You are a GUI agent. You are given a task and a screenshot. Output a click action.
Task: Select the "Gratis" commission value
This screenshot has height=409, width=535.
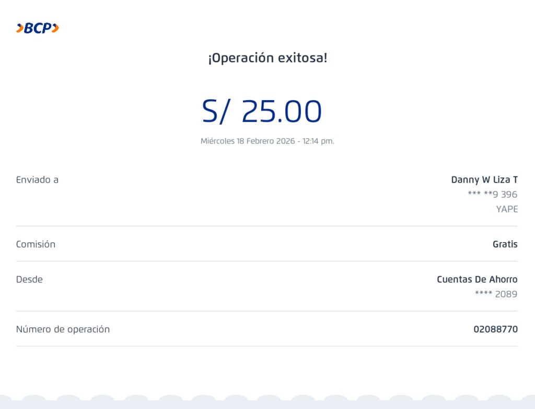click(505, 244)
